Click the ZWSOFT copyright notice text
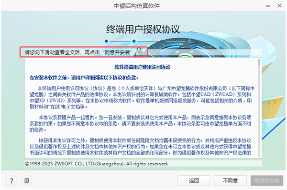The width and height of the screenshot is (287, 190). pyautogui.click(x=97, y=164)
